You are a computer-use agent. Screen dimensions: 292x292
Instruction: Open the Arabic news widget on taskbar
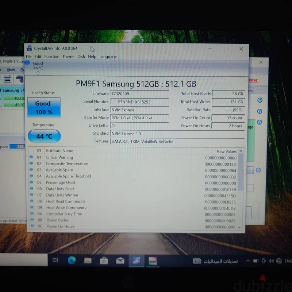pos(215,261)
